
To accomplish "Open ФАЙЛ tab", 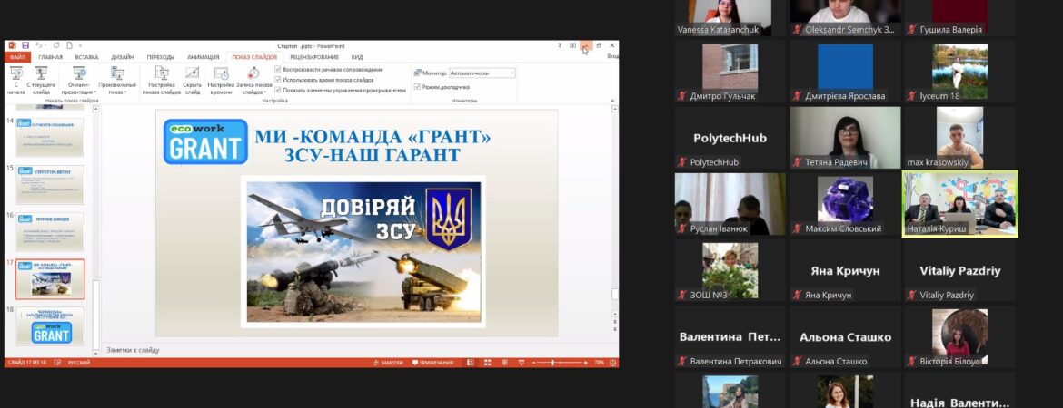I will 17,57.
